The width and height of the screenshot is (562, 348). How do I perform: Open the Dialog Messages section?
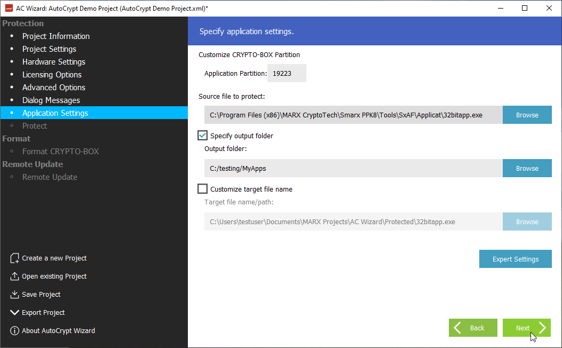point(51,100)
